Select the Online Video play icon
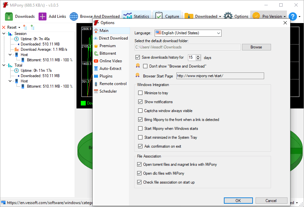Image resolution: width=304 pixels, height=207 pixels. (x=96, y=61)
